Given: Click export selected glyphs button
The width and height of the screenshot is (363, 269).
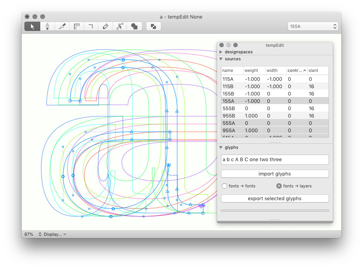Looking at the screenshot, I should click(x=275, y=199).
